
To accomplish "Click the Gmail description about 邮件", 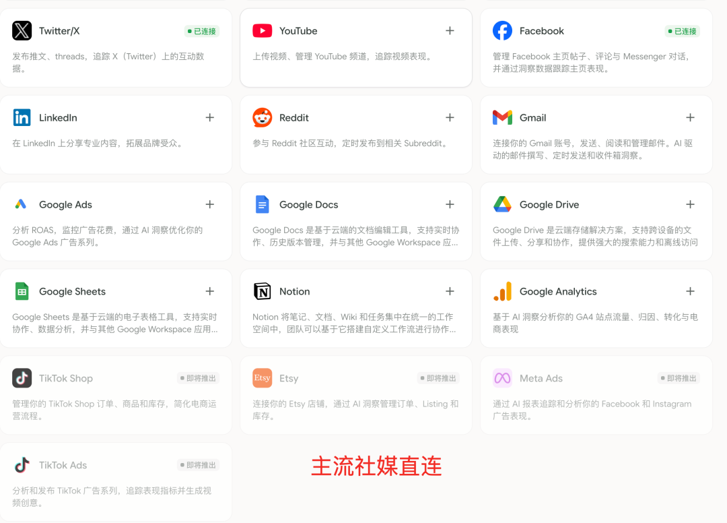I will click(x=592, y=150).
